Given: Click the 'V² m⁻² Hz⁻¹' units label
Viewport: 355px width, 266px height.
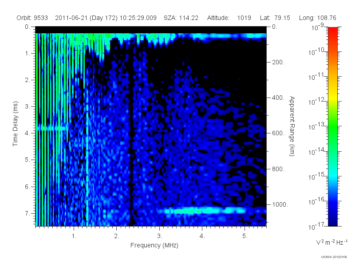Looking at the screenshot, I should click(x=331, y=242).
